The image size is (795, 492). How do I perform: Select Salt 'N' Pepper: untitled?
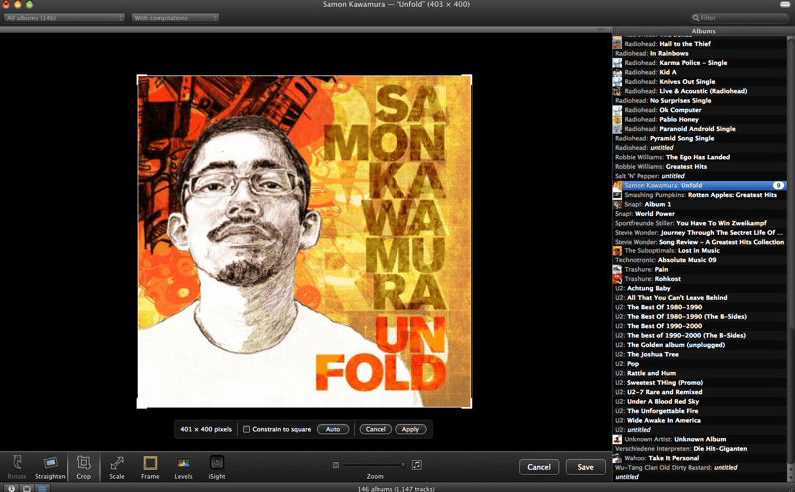[x=700, y=176]
